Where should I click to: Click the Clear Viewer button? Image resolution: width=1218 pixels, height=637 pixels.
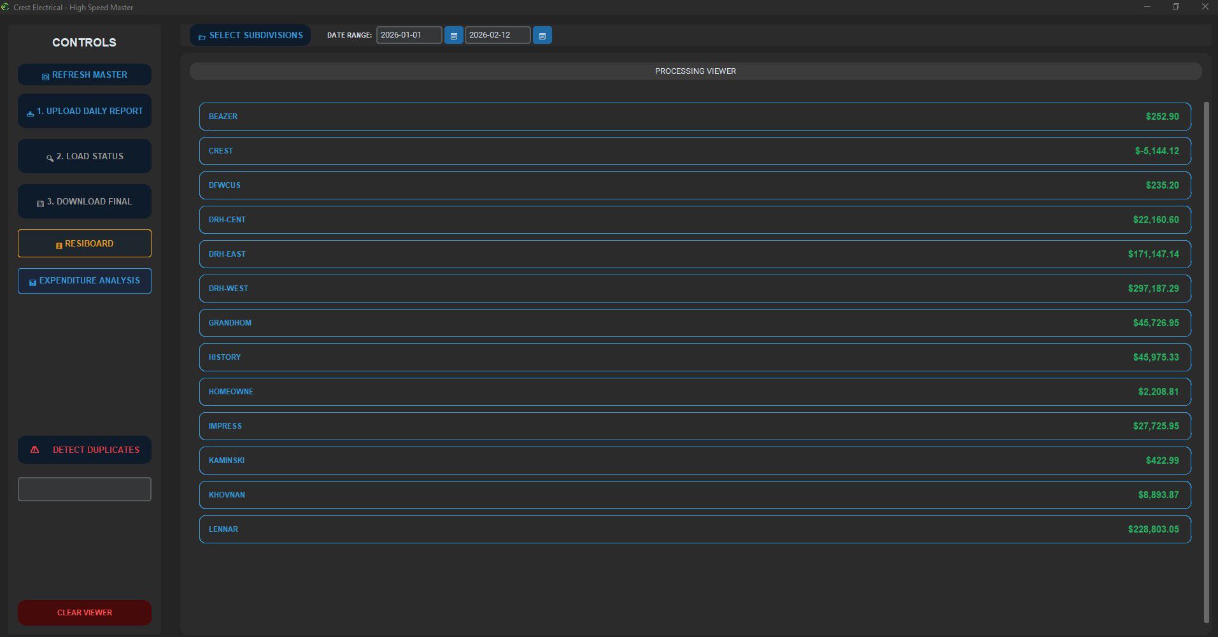(x=85, y=613)
